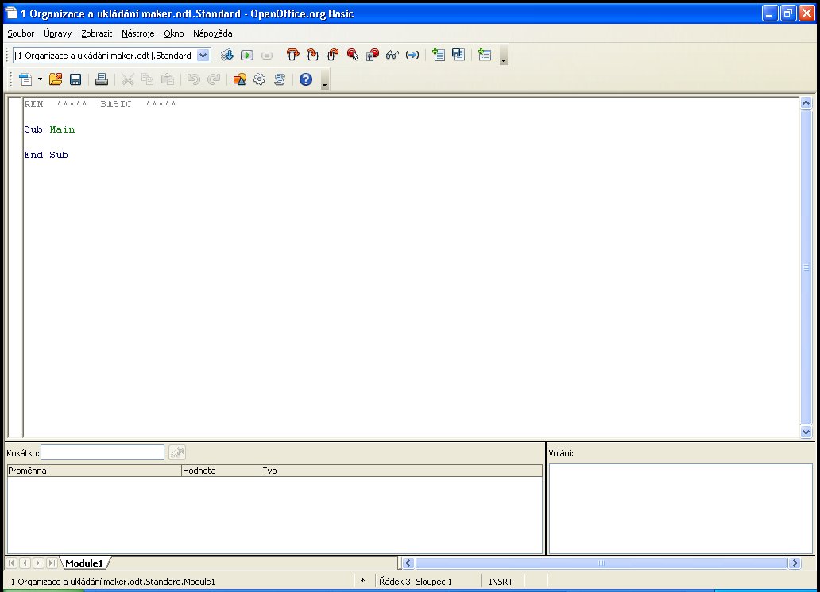
Task: Click the "REM ***** BASIC *****" comment line
Action: pos(100,104)
